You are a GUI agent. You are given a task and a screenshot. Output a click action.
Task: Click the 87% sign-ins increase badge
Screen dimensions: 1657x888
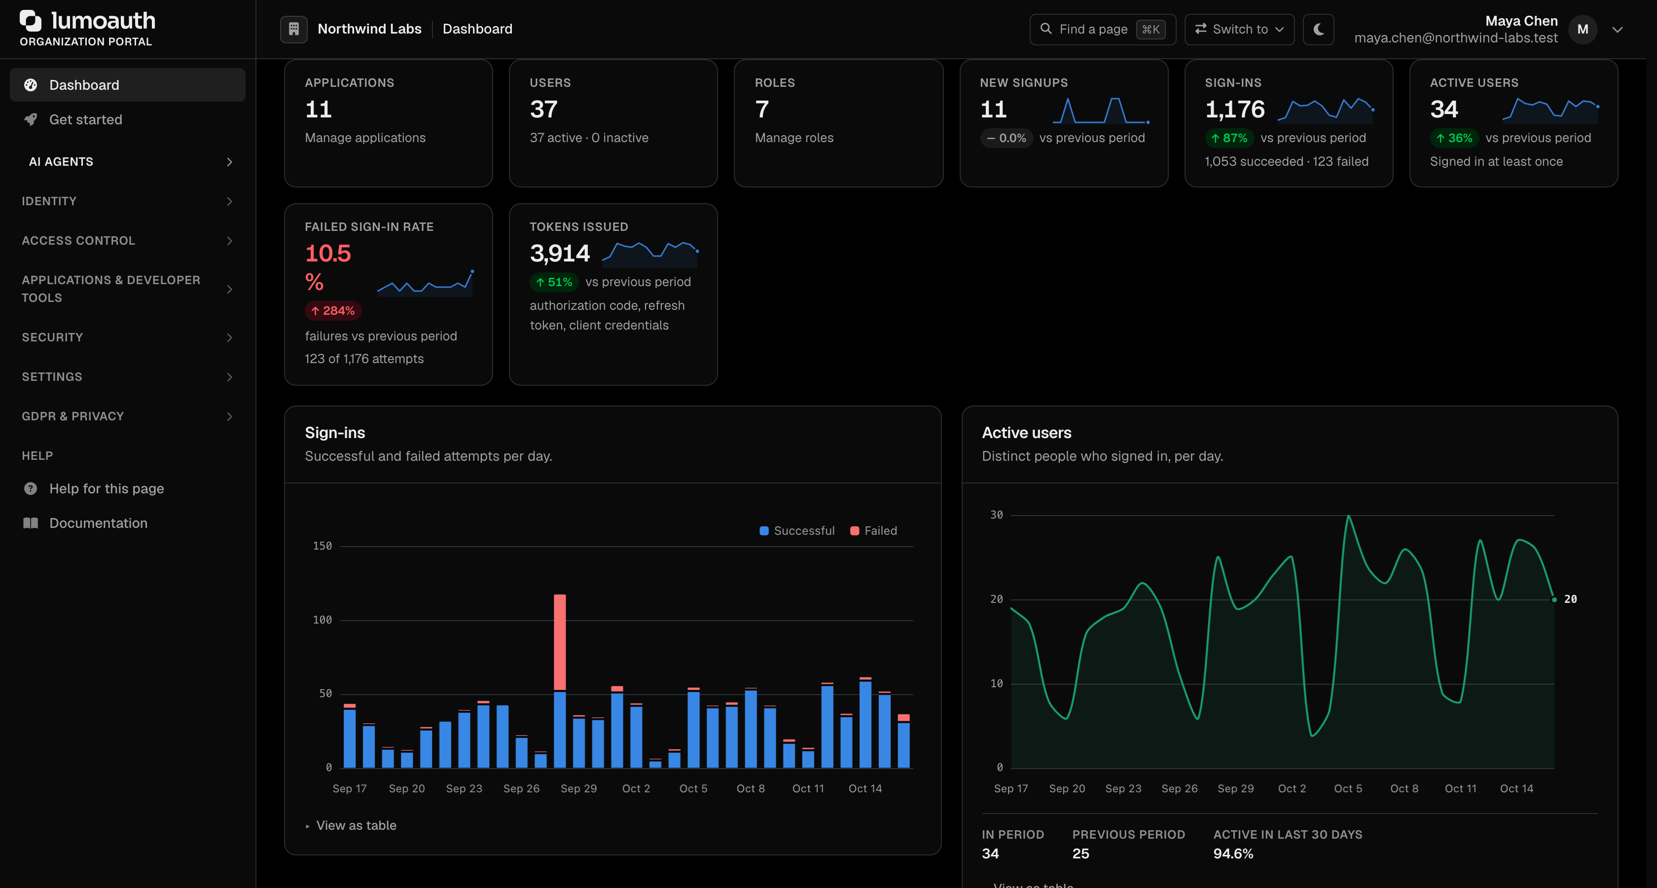point(1228,138)
